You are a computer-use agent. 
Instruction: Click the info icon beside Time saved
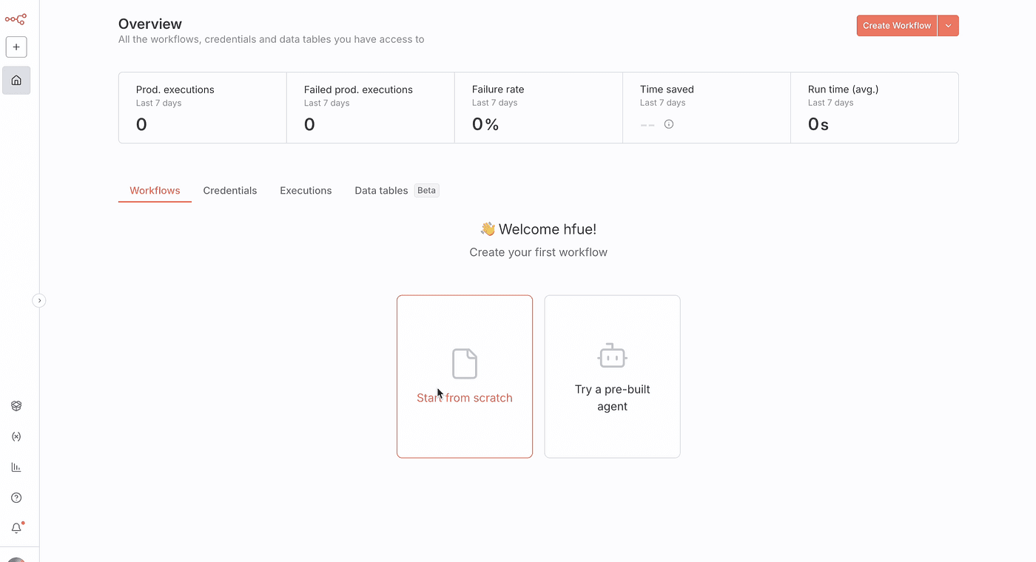coord(669,124)
